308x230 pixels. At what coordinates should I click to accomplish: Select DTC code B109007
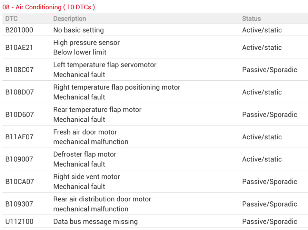pos(19,159)
